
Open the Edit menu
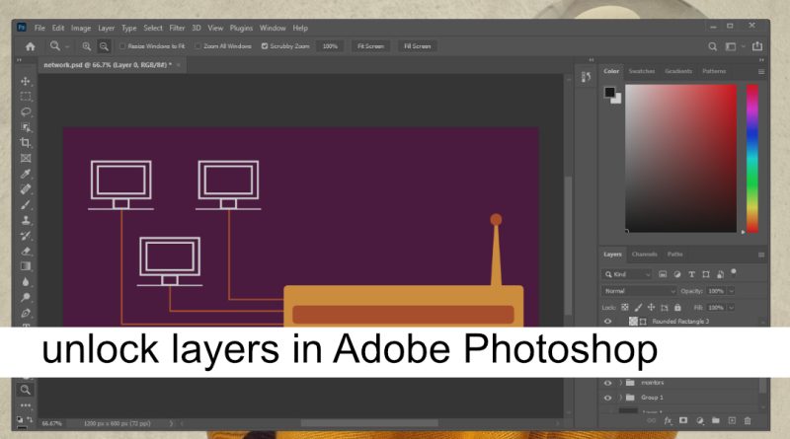coord(58,29)
